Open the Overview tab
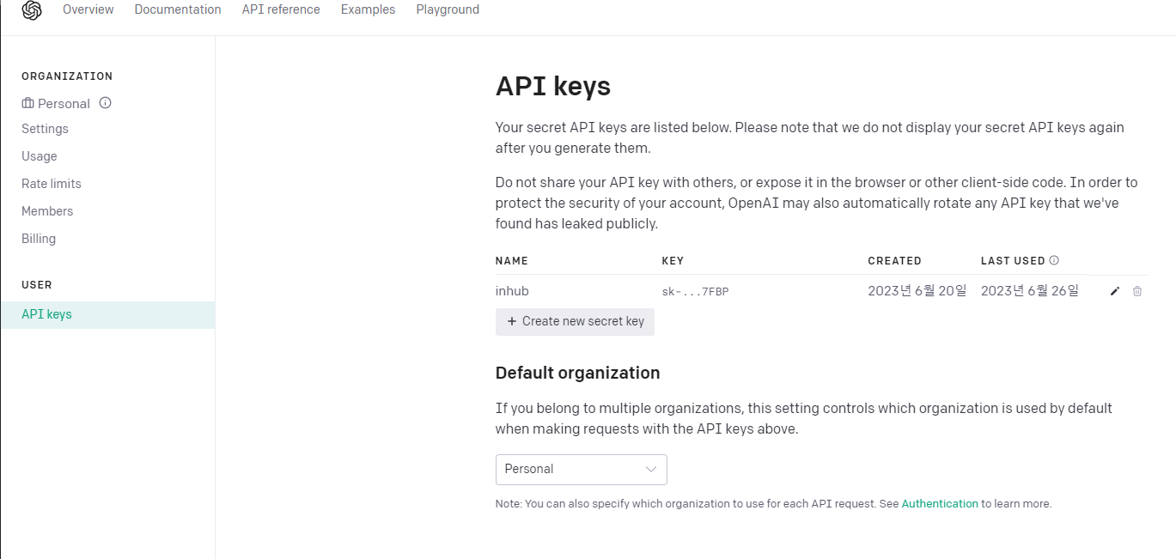Screen dimensions: 1176x559 (x=88, y=9)
